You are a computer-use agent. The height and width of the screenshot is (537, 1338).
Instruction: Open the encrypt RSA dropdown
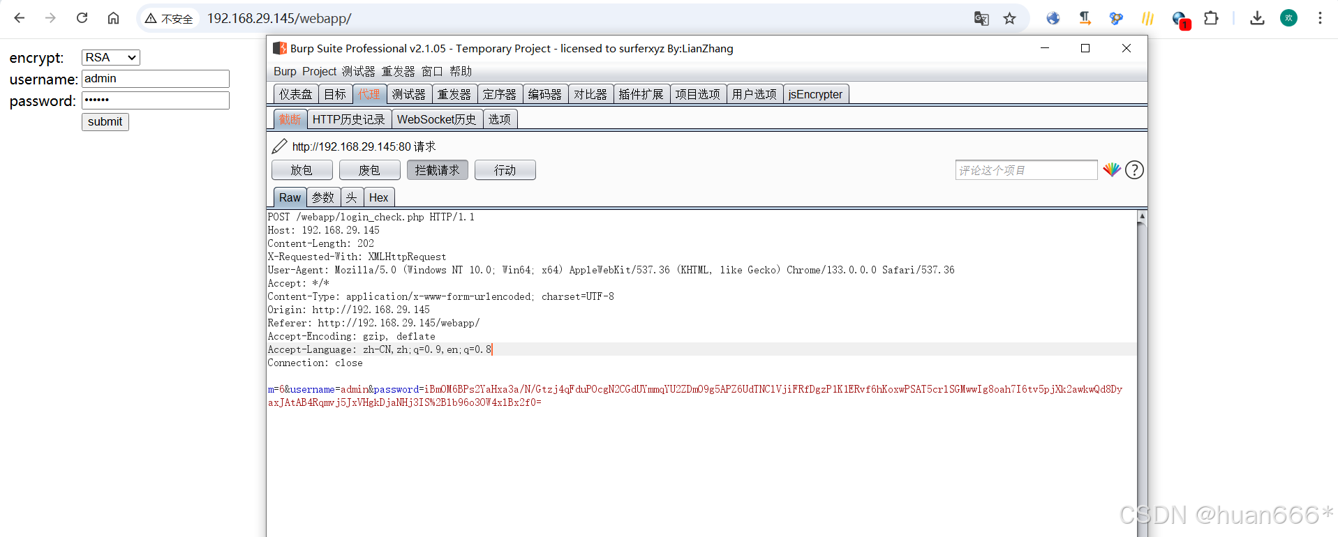click(x=111, y=57)
